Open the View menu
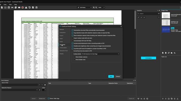Image resolution: width=181 pixels, height=101 pixels. 10,4
